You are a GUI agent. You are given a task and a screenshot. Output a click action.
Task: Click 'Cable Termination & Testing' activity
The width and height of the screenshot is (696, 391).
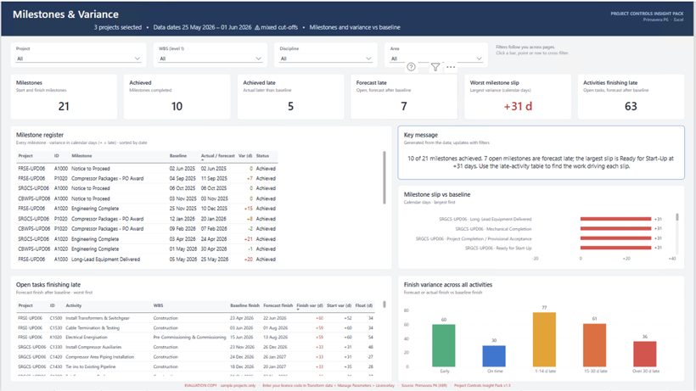pos(93,327)
